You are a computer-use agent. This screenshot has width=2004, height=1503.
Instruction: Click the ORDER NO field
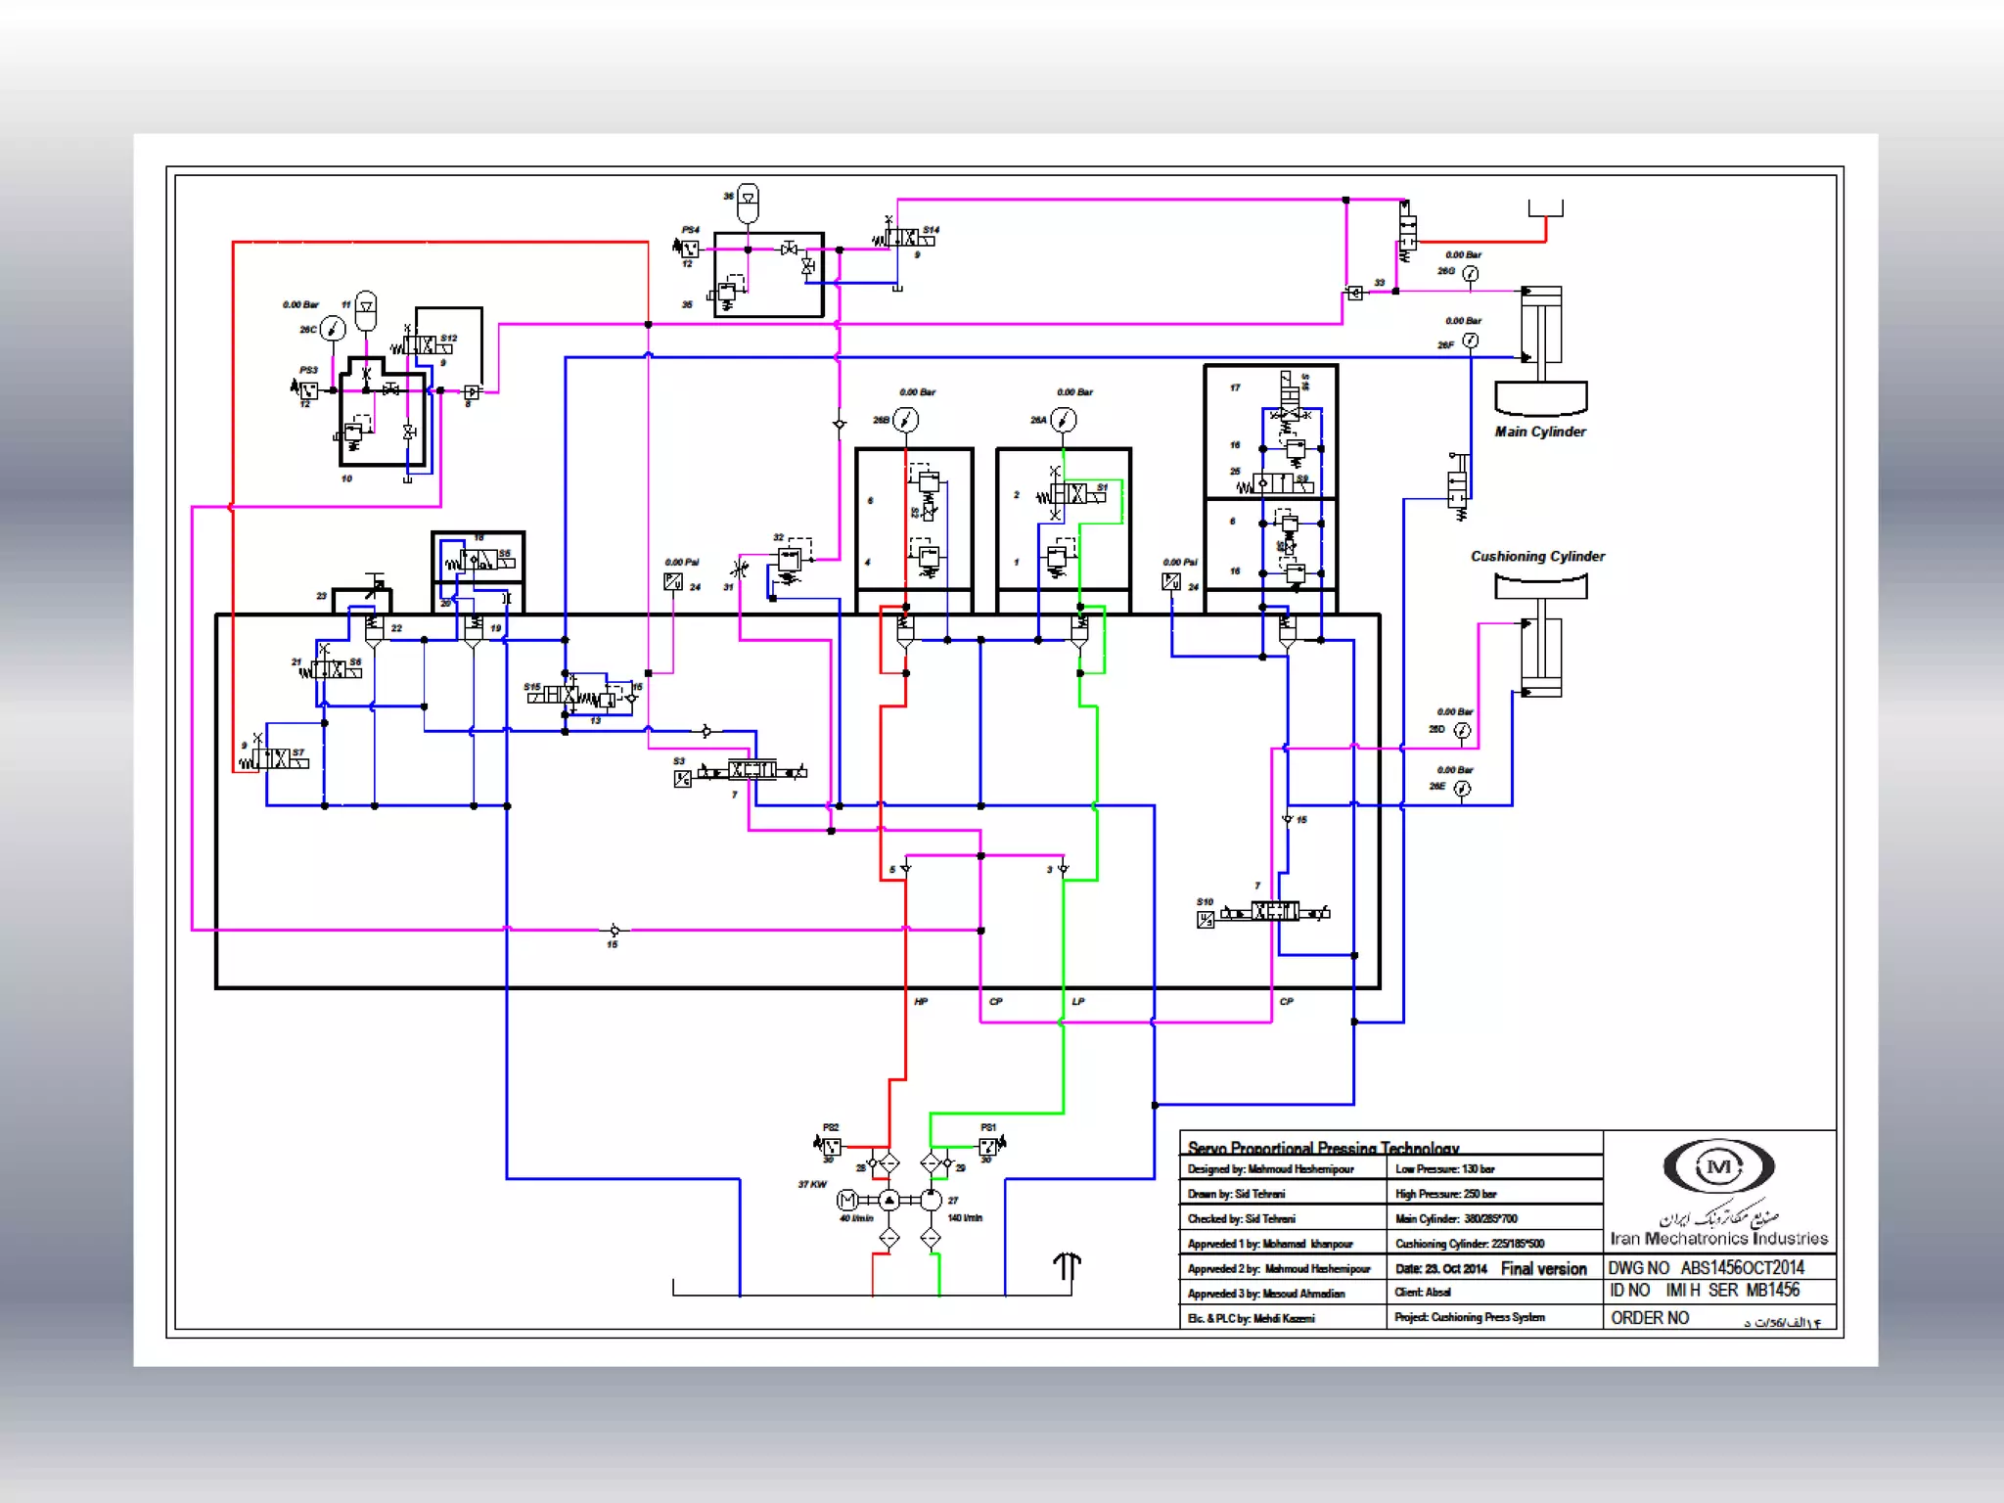(1650, 1318)
